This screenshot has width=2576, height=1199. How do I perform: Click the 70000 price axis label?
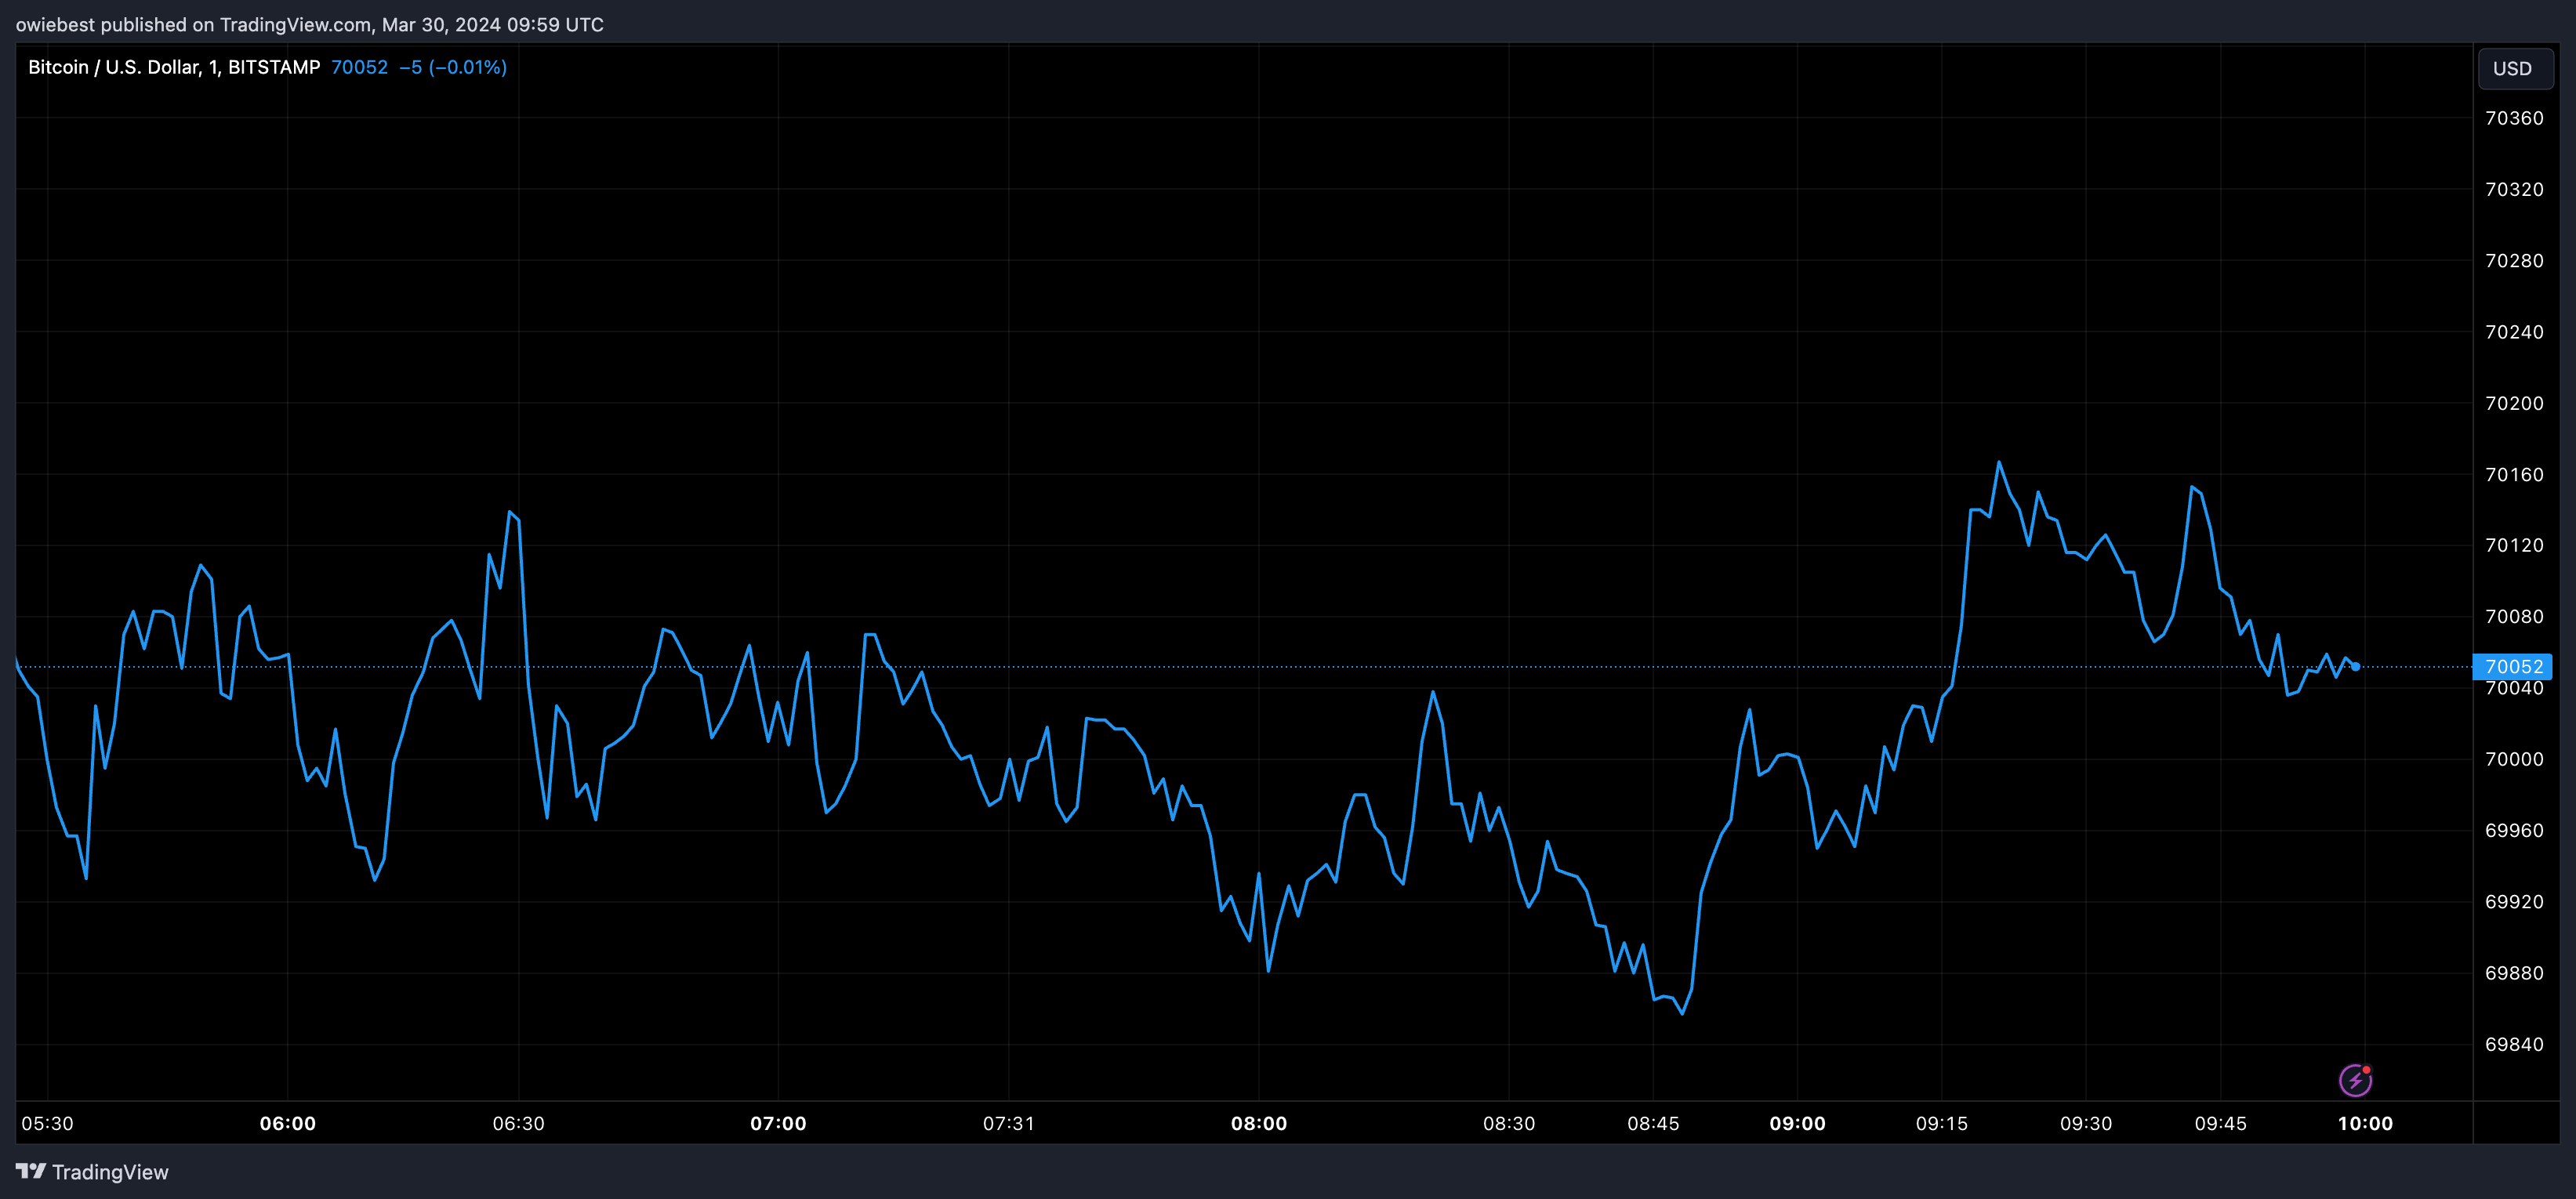point(2514,759)
